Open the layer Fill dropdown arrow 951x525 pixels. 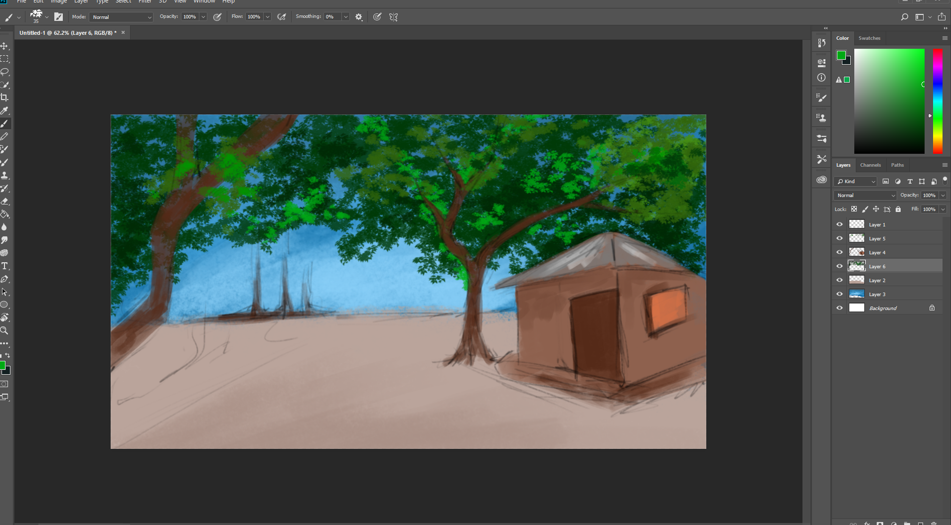click(943, 209)
